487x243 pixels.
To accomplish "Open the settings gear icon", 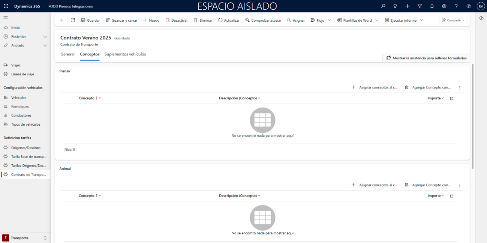I will 444,6.
